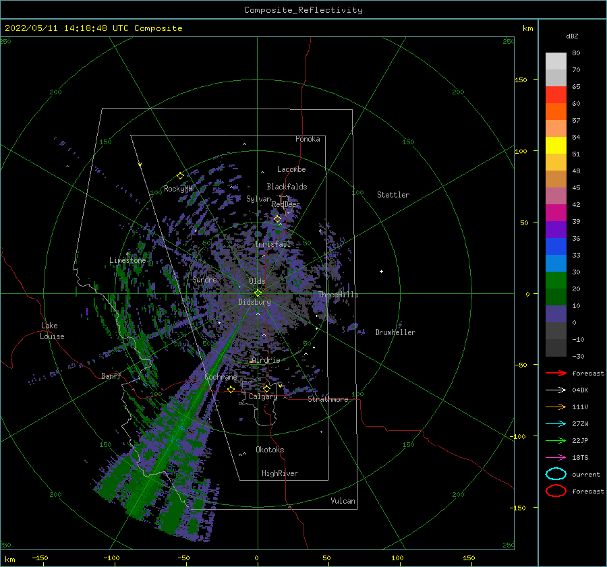Click the cyan 'current' ellipse legend icon
Viewport: 607px width, 567px height.
coord(556,474)
